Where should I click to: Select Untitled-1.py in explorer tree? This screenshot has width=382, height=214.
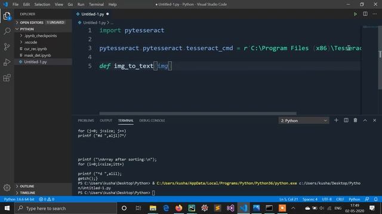[x=35, y=62]
